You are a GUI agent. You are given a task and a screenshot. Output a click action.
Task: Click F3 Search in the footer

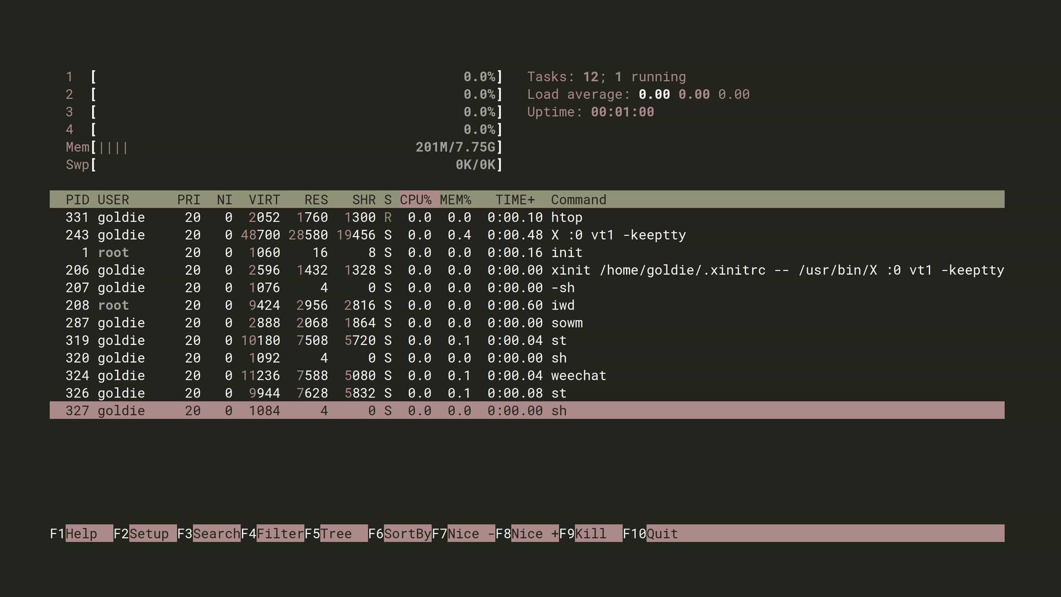(x=209, y=533)
